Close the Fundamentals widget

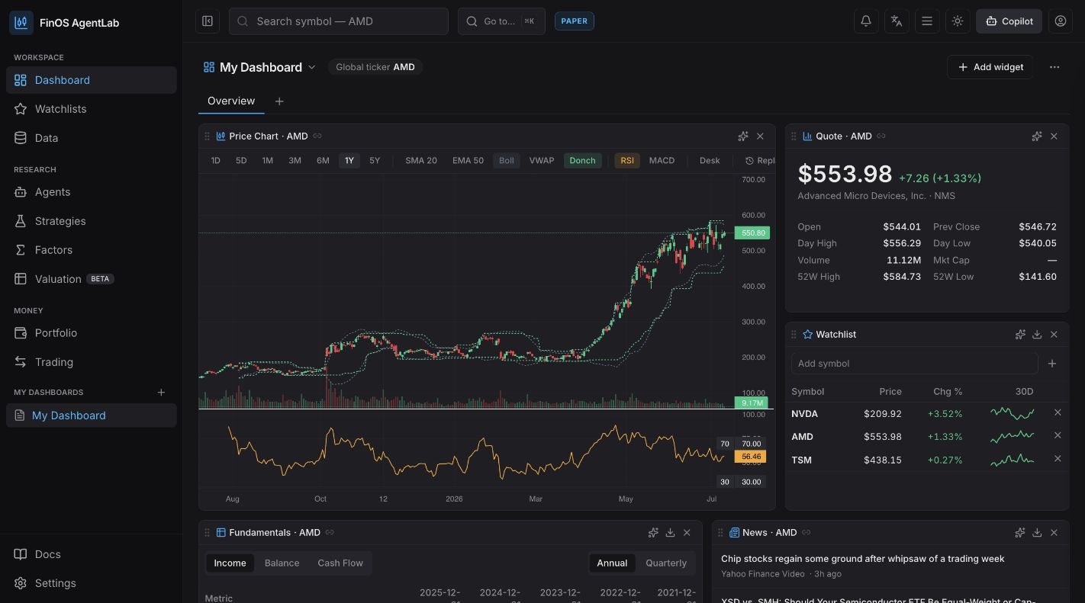pyautogui.click(x=687, y=533)
